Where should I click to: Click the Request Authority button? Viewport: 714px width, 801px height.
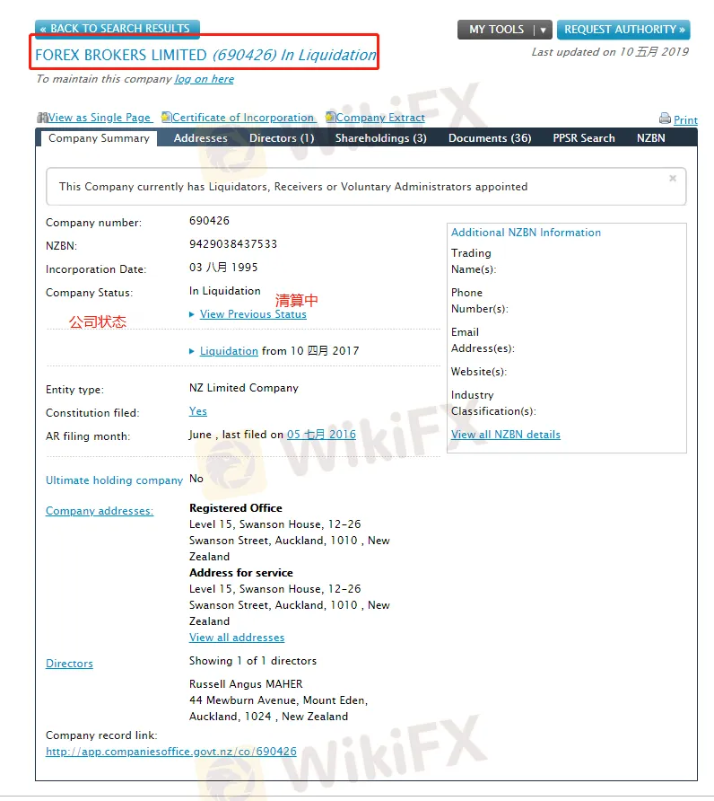coord(623,30)
